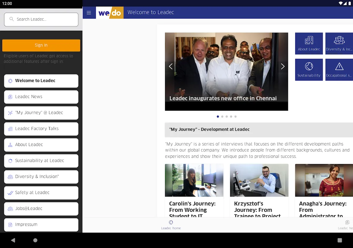
Task: Click the Welcome to Leadec page title
Action: point(151,12)
